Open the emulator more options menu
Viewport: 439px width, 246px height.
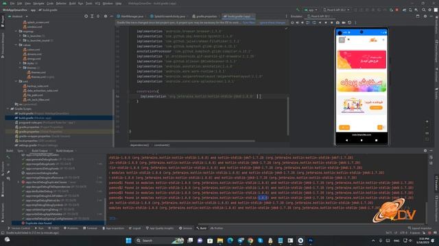pyautogui.click(x=355, y=23)
